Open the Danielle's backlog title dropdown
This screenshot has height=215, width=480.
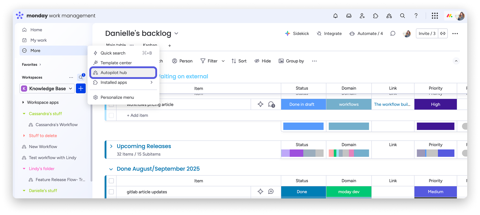coord(176,34)
